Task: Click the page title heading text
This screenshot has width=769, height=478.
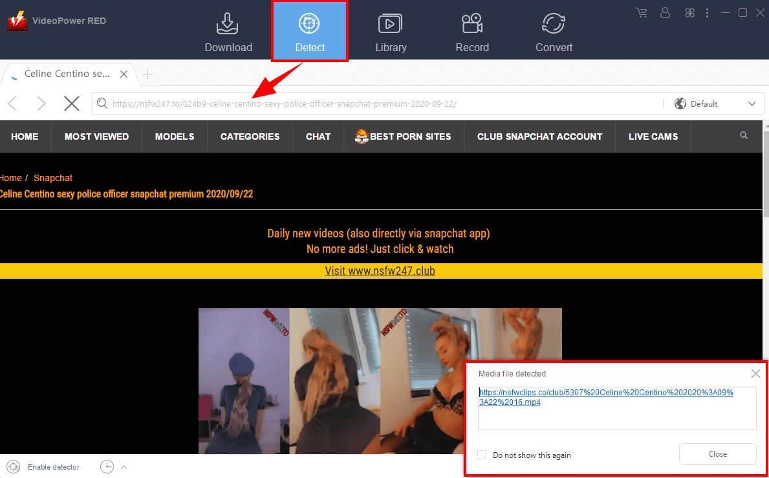Action: pyautogui.click(x=127, y=194)
